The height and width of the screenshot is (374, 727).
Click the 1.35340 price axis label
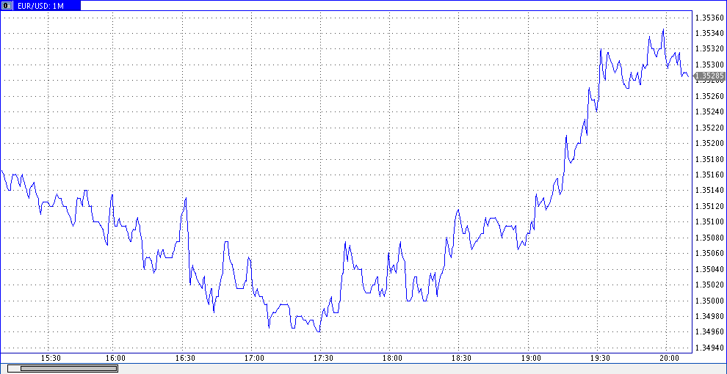710,33
